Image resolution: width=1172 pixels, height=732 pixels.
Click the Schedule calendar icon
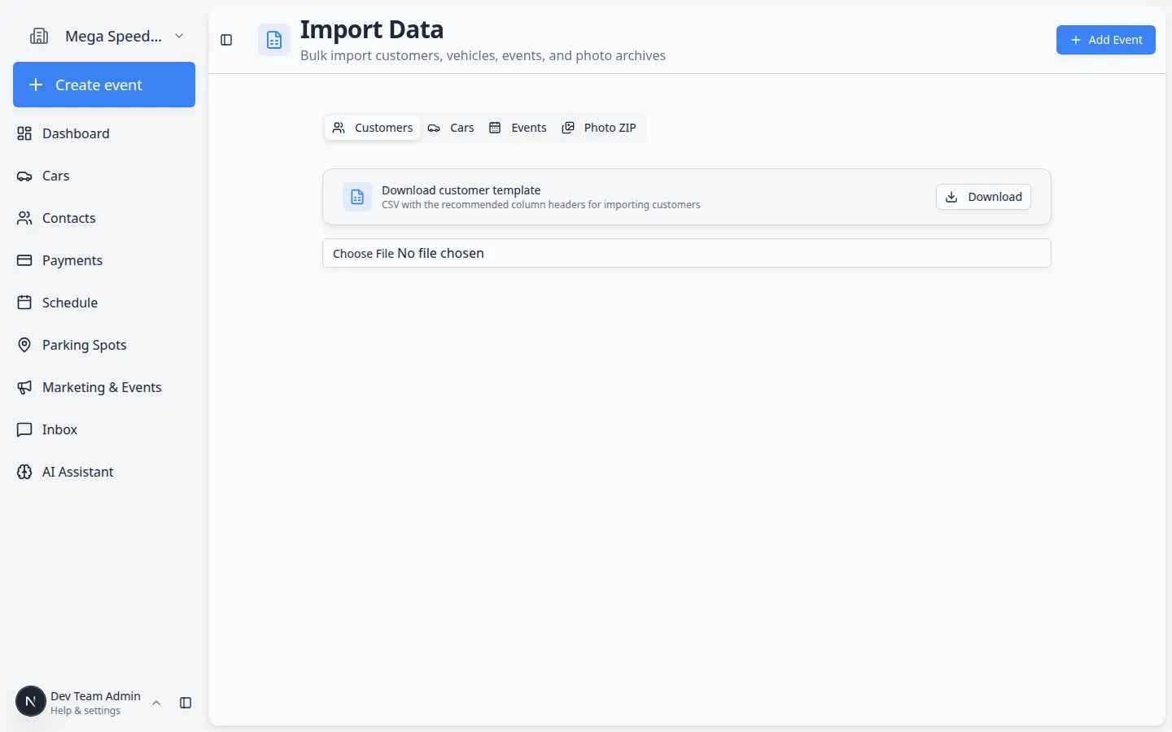point(24,303)
